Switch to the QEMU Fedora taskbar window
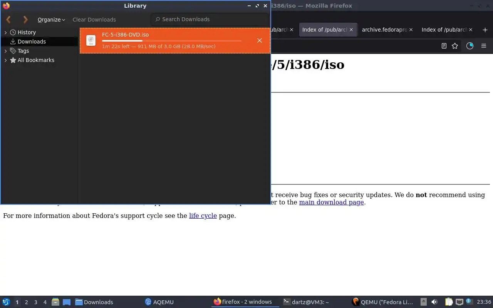 click(382, 302)
